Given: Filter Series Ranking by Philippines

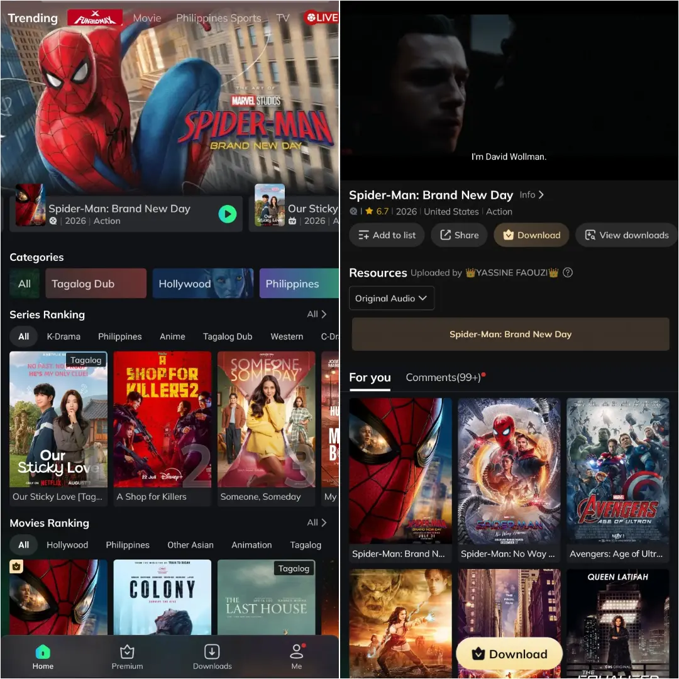Looking at the screenshot, I should coord(119,336).
